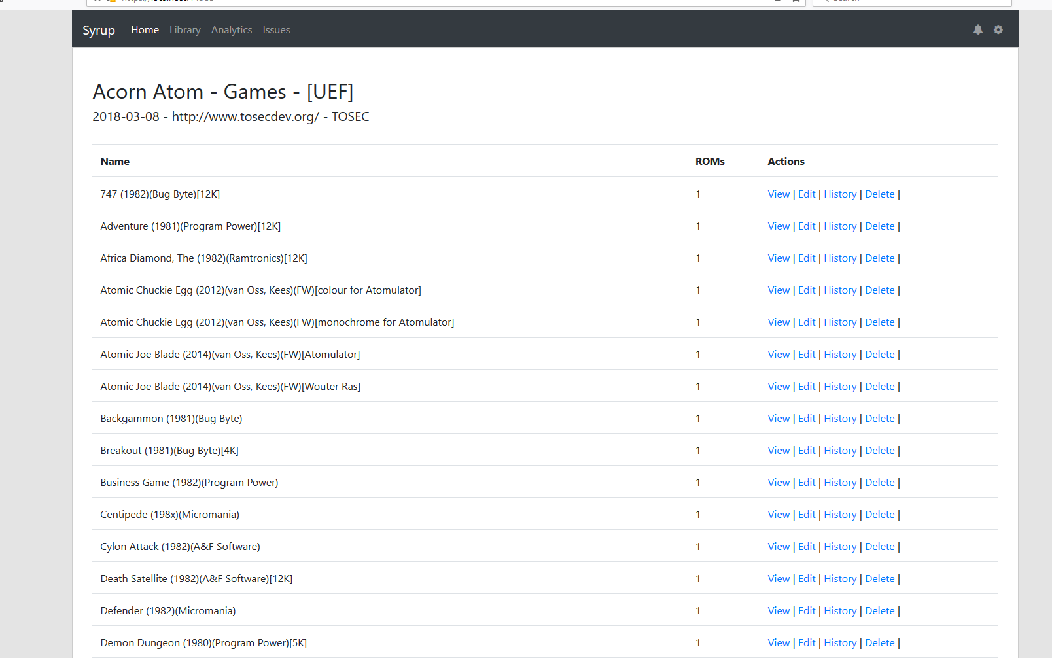Delete the 747 (1982)(Bug Byte)[12K] entry
This screenshot has height=658, width=1052.
coord(879,194)
